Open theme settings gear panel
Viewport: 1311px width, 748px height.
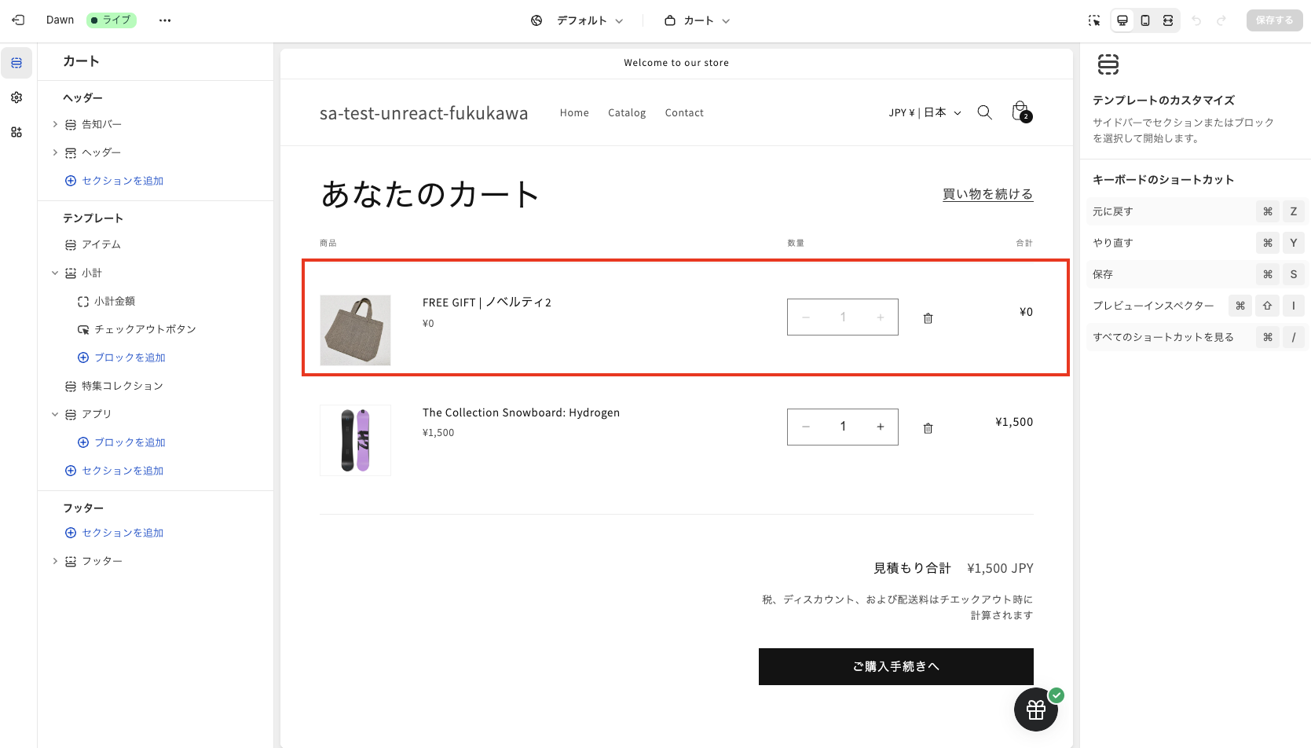pyautogui.click(x=16, y=97)
